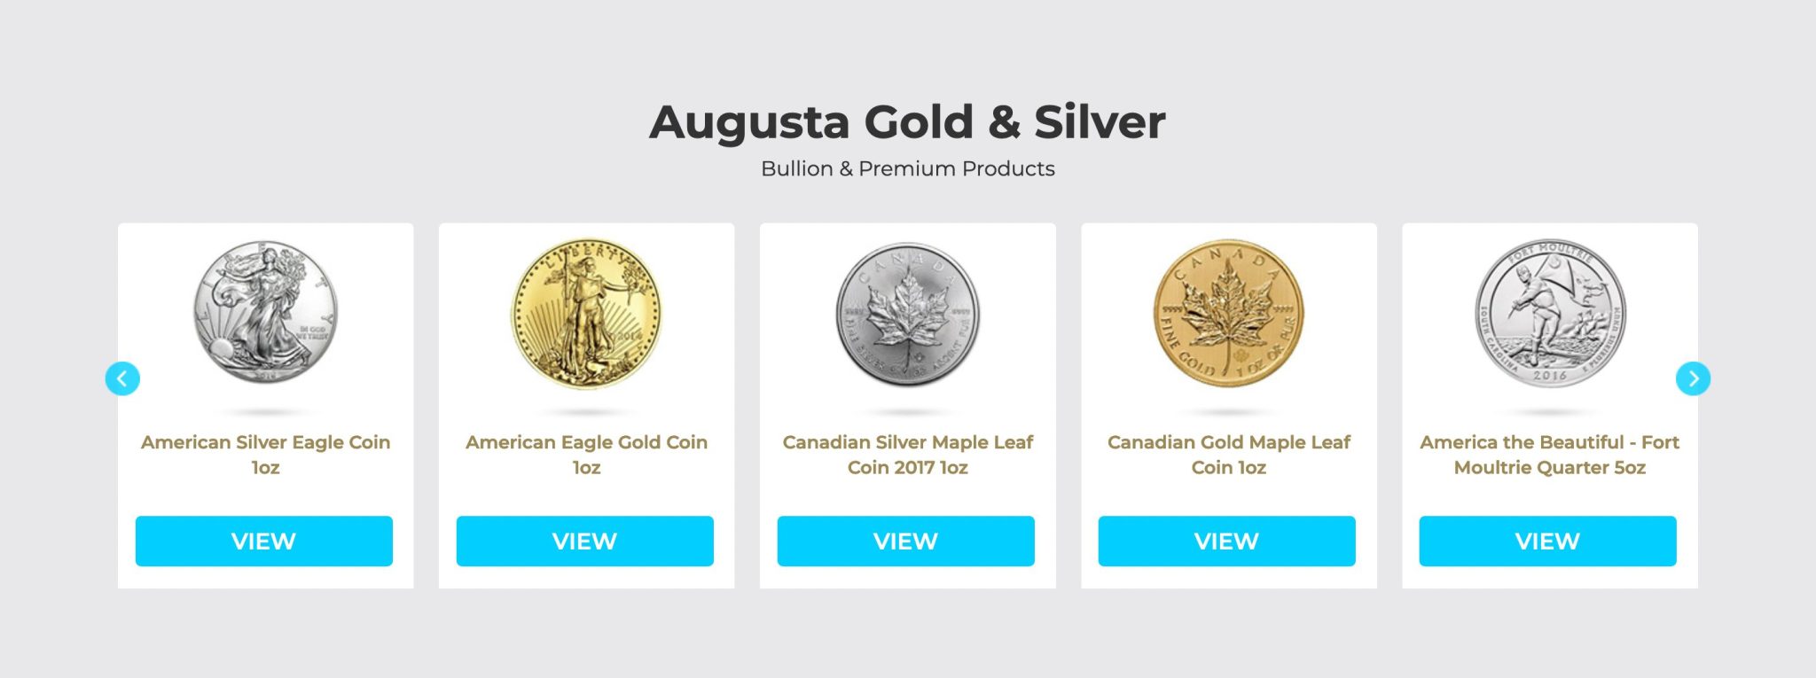
Task: Open the American Eagle Gold Coin title link
Action: [585, 455]
